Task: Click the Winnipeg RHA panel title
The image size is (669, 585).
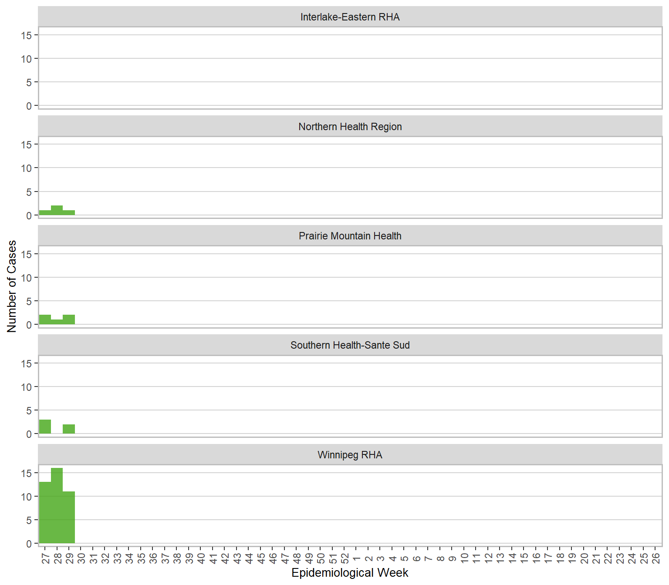Action: [x=350, y=455]
